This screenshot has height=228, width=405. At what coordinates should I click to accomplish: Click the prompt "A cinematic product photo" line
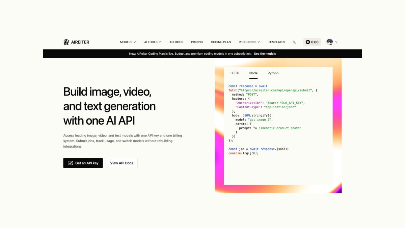[x=270, y=128]
